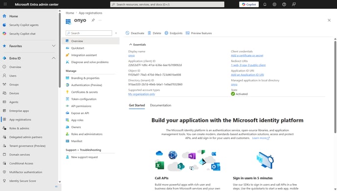
Task: Click the Deactivate toolbar command
Action: point(135,33)
